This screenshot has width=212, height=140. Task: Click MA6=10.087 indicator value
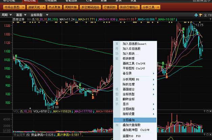point(167,20)
